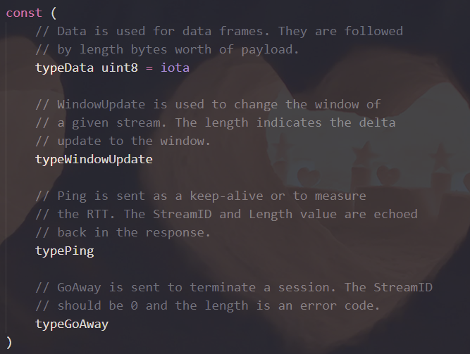Place cursor on typePing constant

click(64, 251)
